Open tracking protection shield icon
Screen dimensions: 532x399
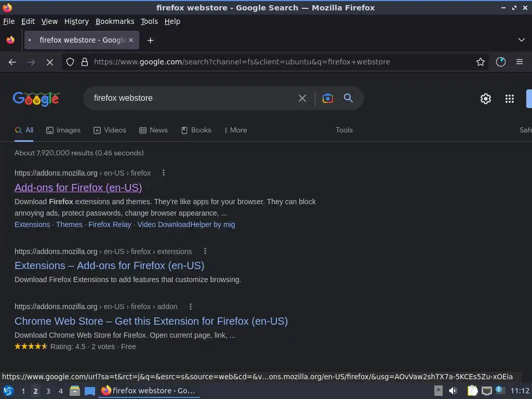pos(70,62)
